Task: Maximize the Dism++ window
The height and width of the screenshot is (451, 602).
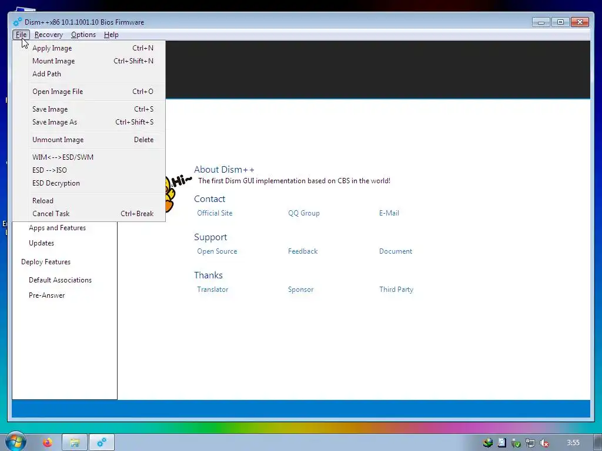Action: (x=560, y=22)
